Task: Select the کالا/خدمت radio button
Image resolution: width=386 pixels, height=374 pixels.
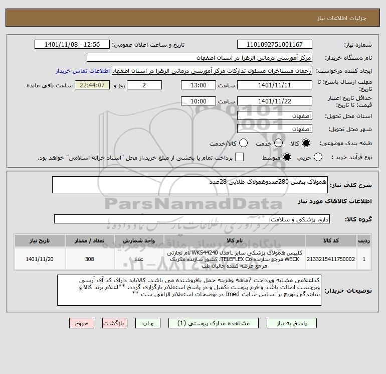Action: 243,143
